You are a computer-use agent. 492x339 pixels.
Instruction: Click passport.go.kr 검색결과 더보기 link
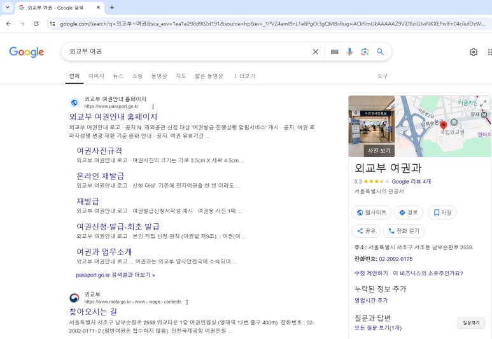click(115, 275)
